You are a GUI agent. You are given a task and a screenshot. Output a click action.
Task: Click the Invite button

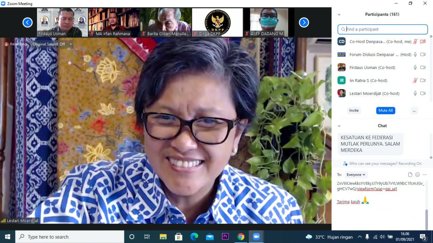tap(354, 111)
